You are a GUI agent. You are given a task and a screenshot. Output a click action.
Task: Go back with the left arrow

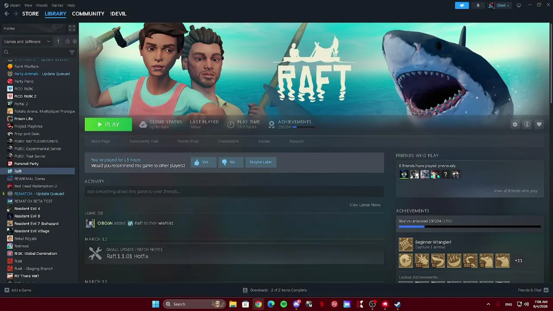coord(6,14)
